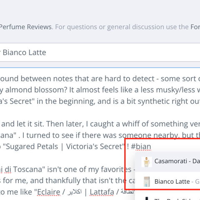Click the Arabic text after Eclaire
Image resolution: width=200 pixels, height=200 pixels.
(75, 192)
